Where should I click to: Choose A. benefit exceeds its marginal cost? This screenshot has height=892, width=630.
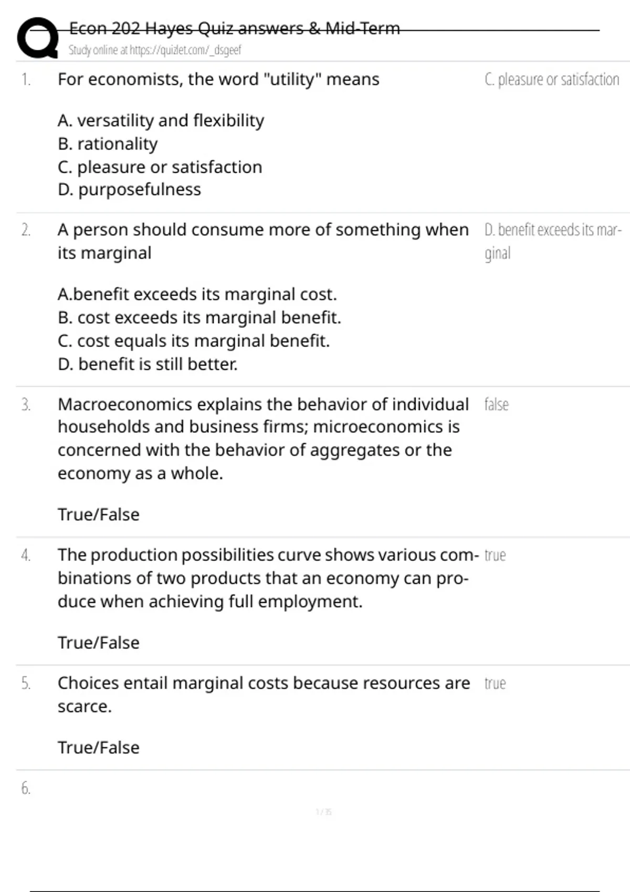(x=197, y=294)
